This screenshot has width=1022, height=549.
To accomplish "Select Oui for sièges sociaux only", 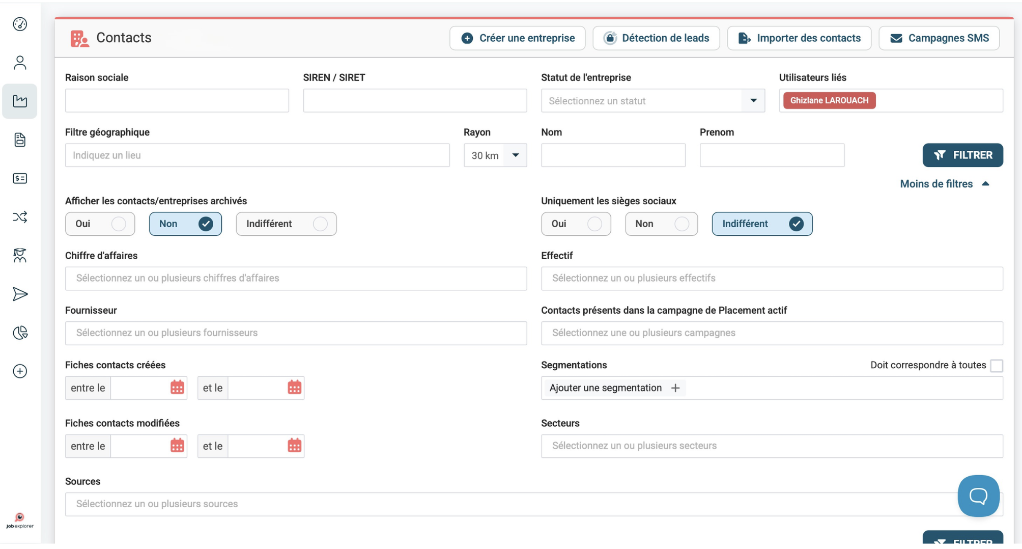I will click(x=576, y=224).
